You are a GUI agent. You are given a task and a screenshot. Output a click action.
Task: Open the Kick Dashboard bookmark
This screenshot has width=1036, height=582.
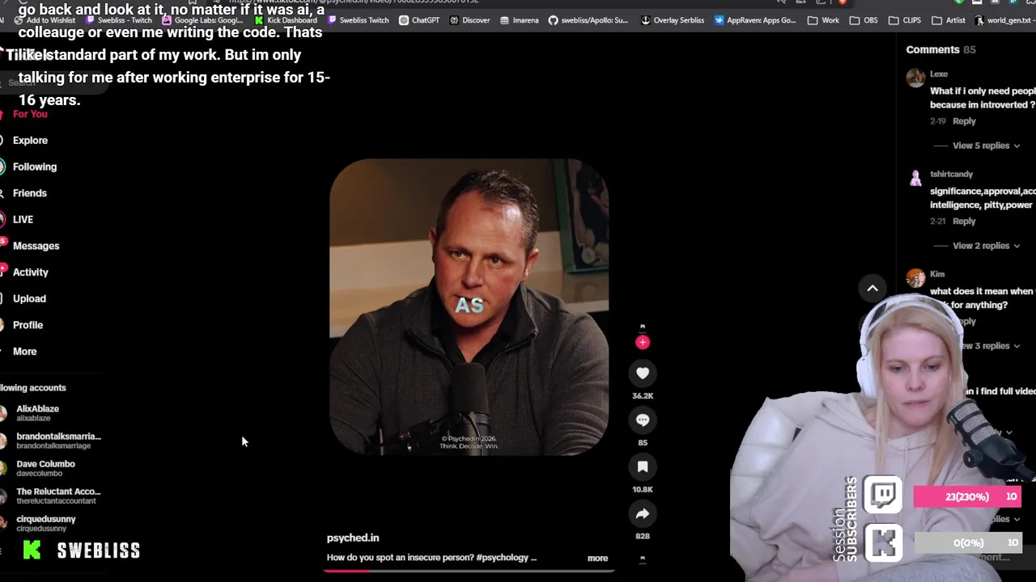click(286, 20)
